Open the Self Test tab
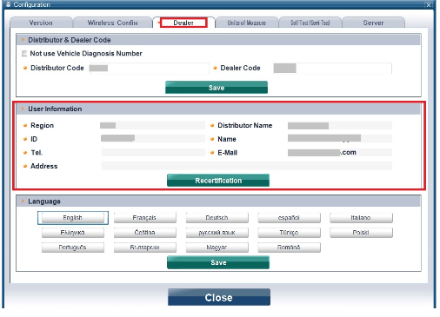The width and height of the screenshot is (440, 317). pyautogui.click(x=310, y=23)
